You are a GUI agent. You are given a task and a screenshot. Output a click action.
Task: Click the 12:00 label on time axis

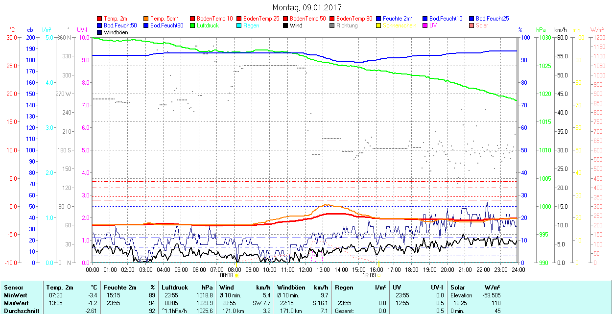[306, 269]
